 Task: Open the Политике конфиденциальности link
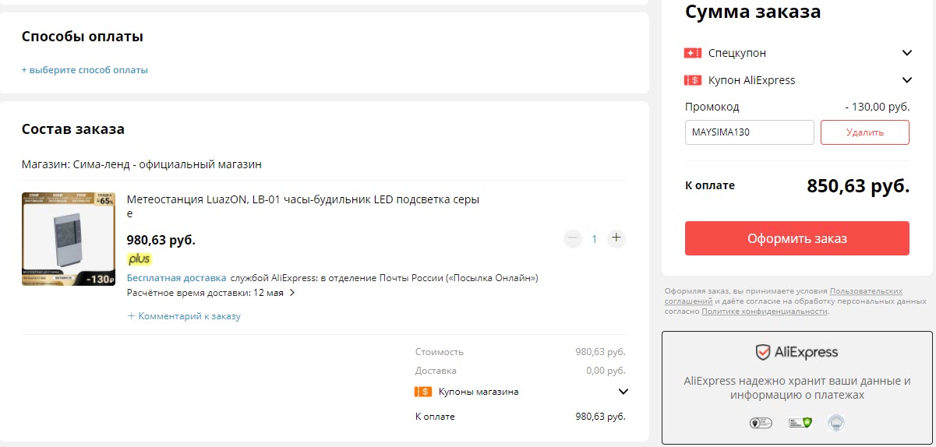click(764, 311)
